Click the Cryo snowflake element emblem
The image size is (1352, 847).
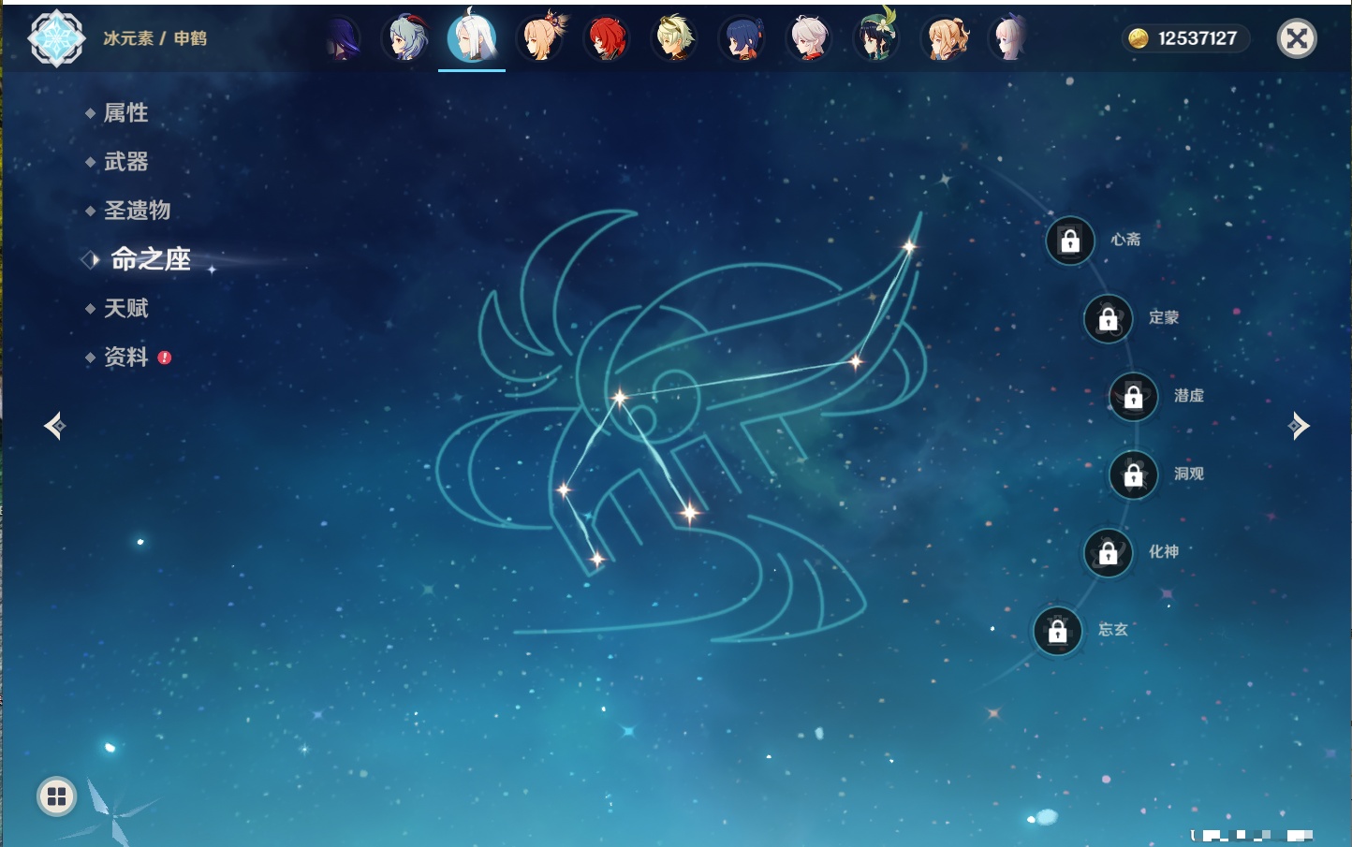56,38
